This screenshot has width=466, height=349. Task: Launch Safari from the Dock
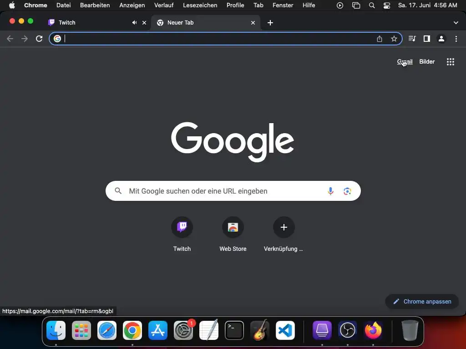(x=107, y=330)
